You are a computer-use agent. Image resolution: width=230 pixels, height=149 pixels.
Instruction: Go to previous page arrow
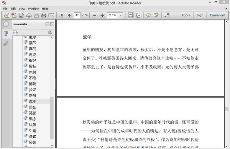click(x=62, y=15)
